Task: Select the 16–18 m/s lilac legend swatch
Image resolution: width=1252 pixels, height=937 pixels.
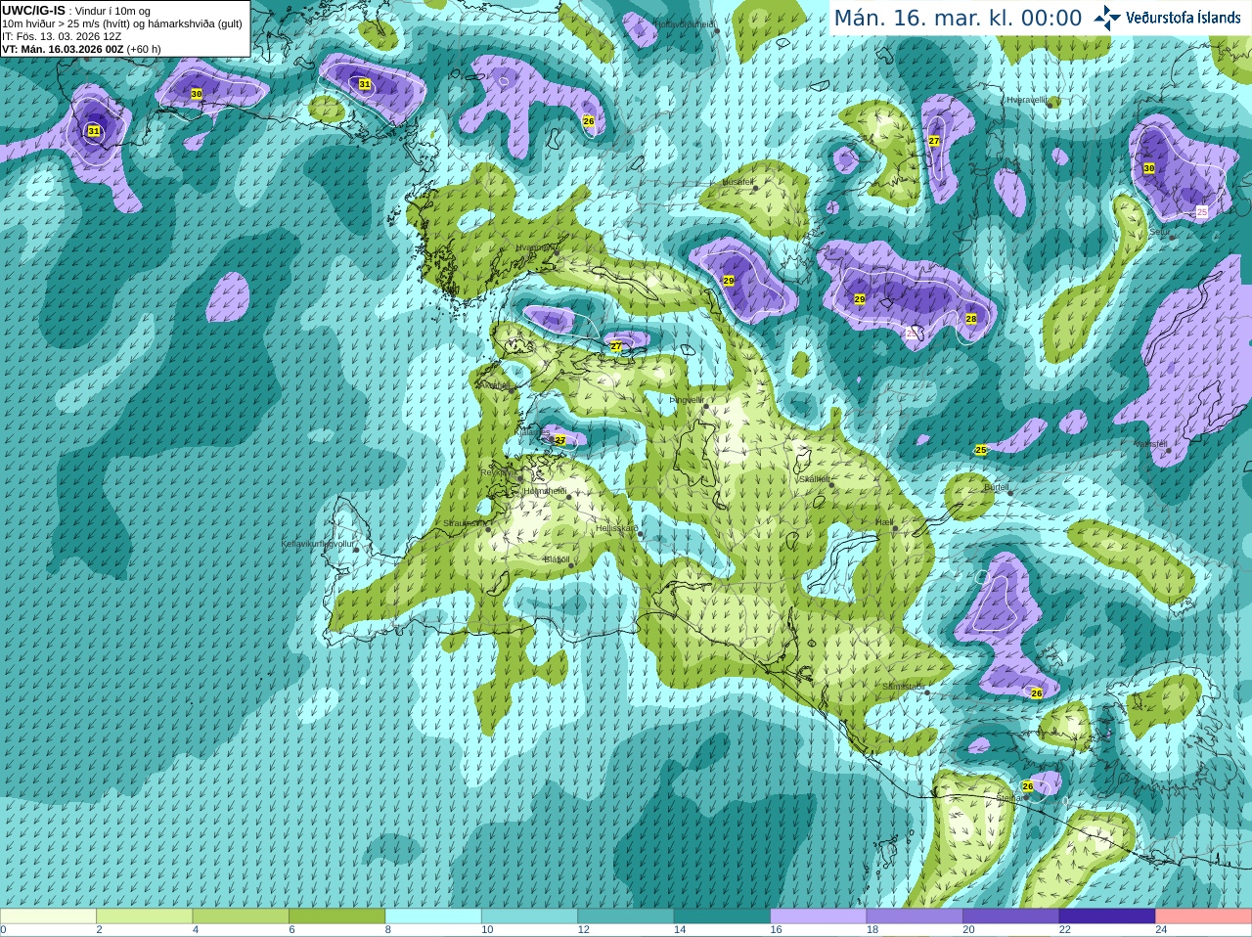Action: pyautogui.click(x=819, y=916)
